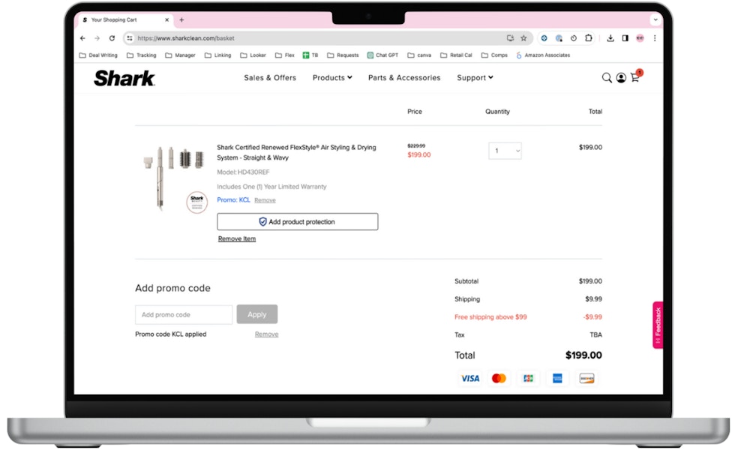
Task: Open Sales & Offers menu item
Action: [270, 78]
